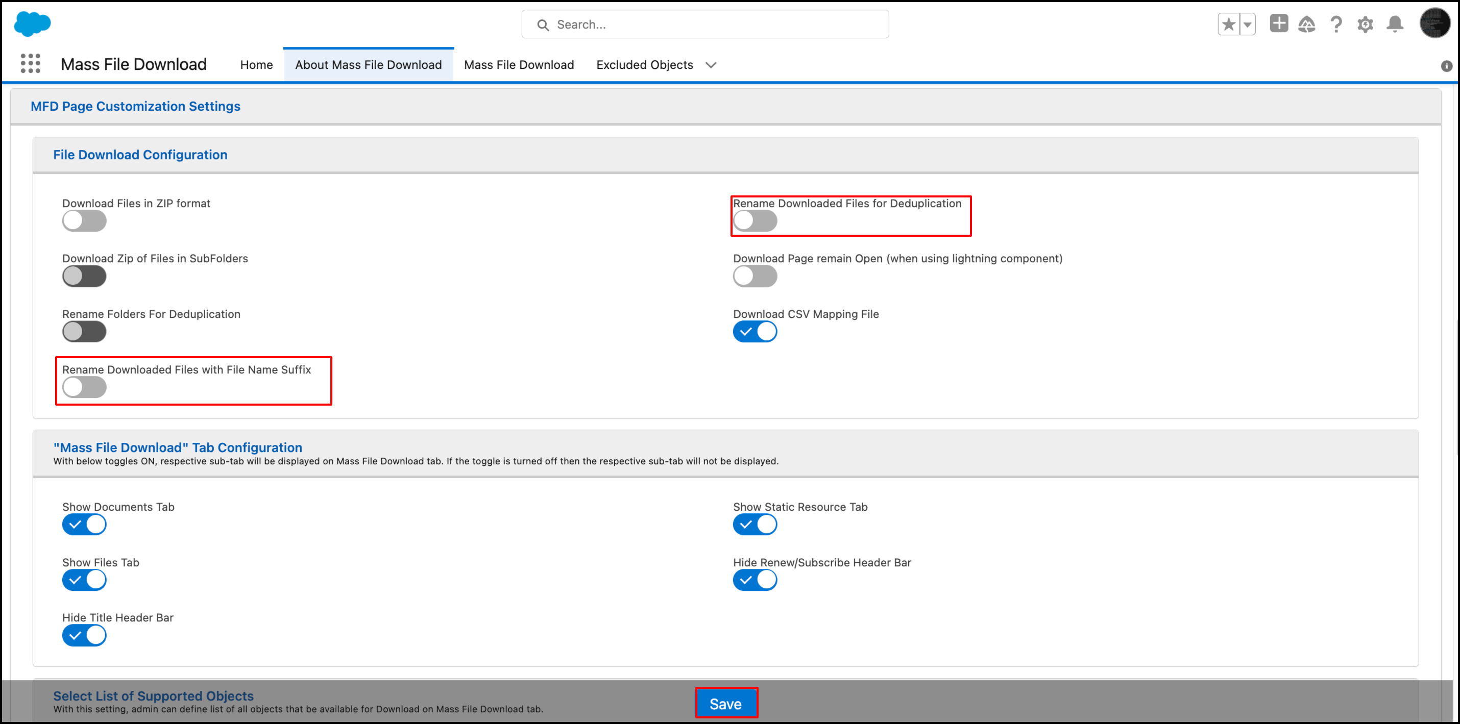Screen dimensions: 1460x724
Task: Click the Salesforce cloud logo
Action: (x=32, y=24)
